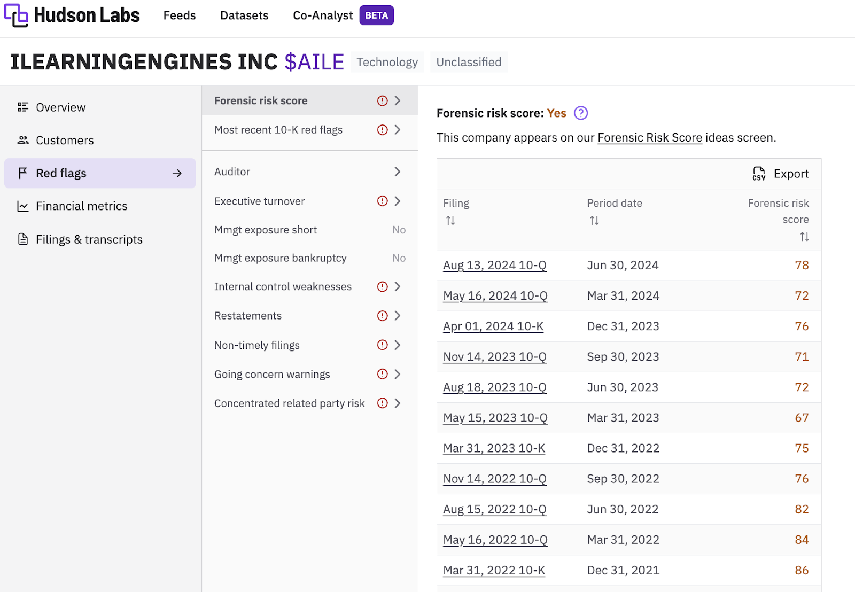855x592 pixels.
Task: Open the Datasets menu
Action: pyautogui.click(x=244, y=15)
